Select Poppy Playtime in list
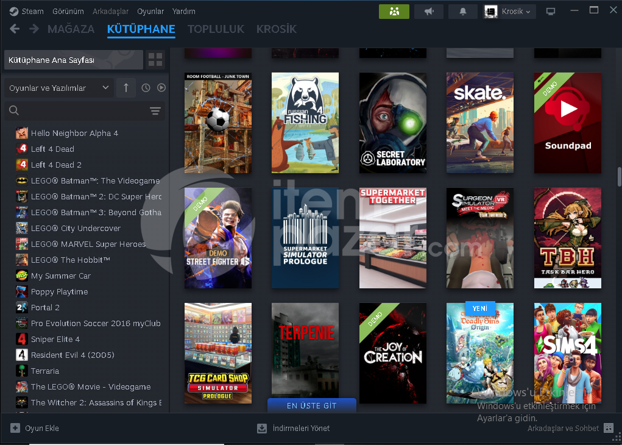This screenshot has width=622, height=445. 88,292
